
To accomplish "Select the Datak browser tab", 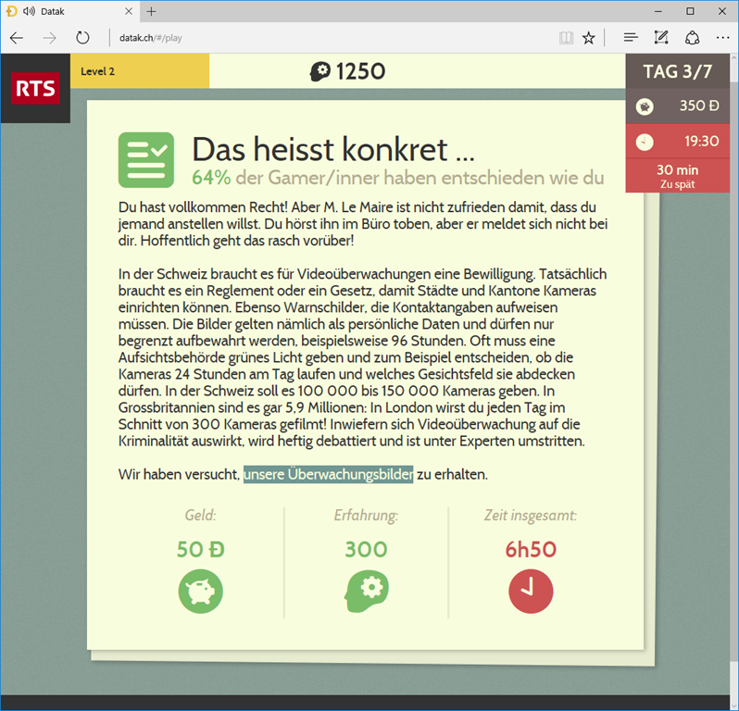I will click(65, 11).
